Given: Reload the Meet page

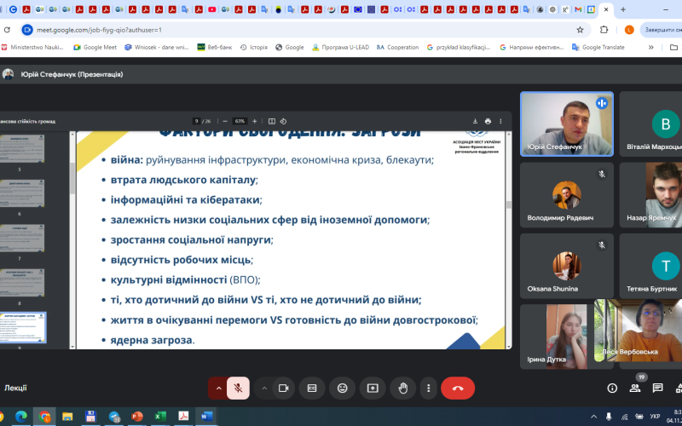Looking at the screenshot, I should [x=7, y=30].
